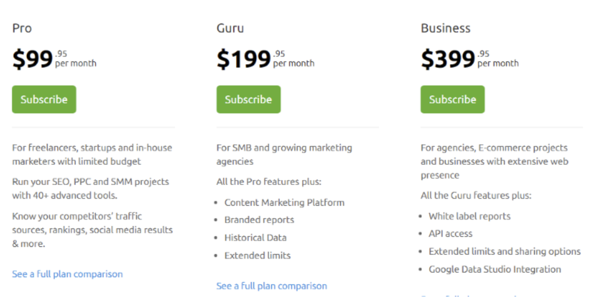This screenshot has width=602, height=302.
Task: Click the White label reports feature
Action: 470,216
